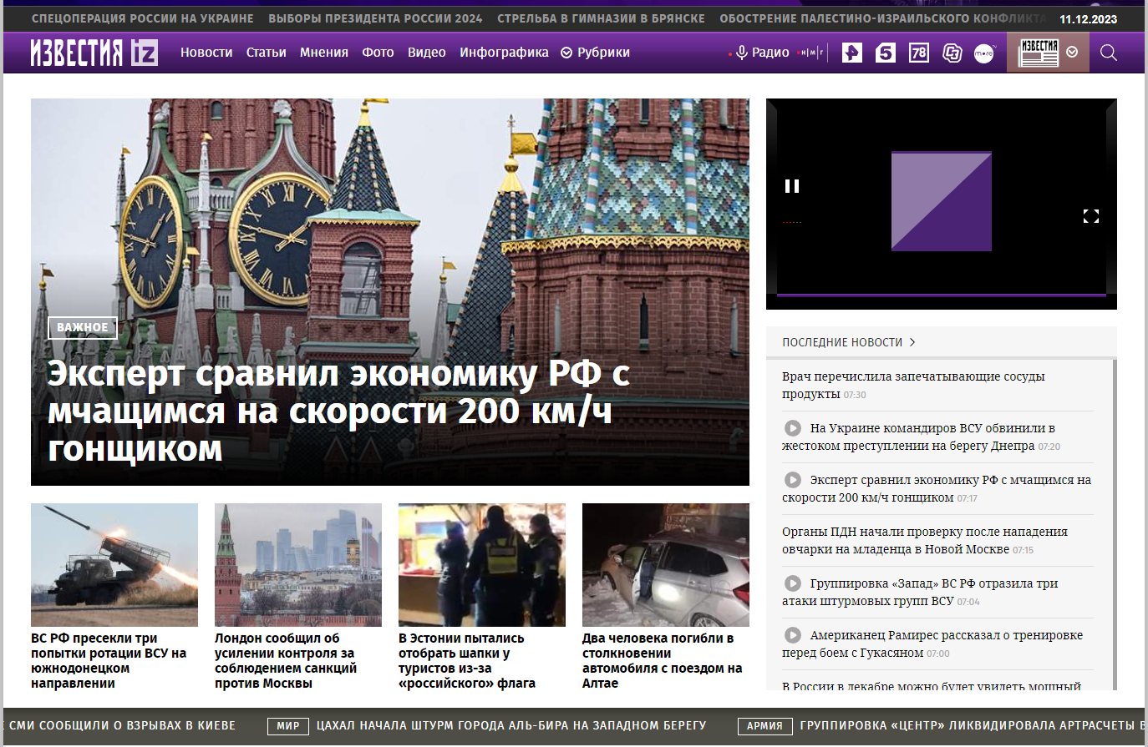This screenshot has height=747, width=1148.
Task: Open the crashed car thumbnail
Action: pos(666,565)
